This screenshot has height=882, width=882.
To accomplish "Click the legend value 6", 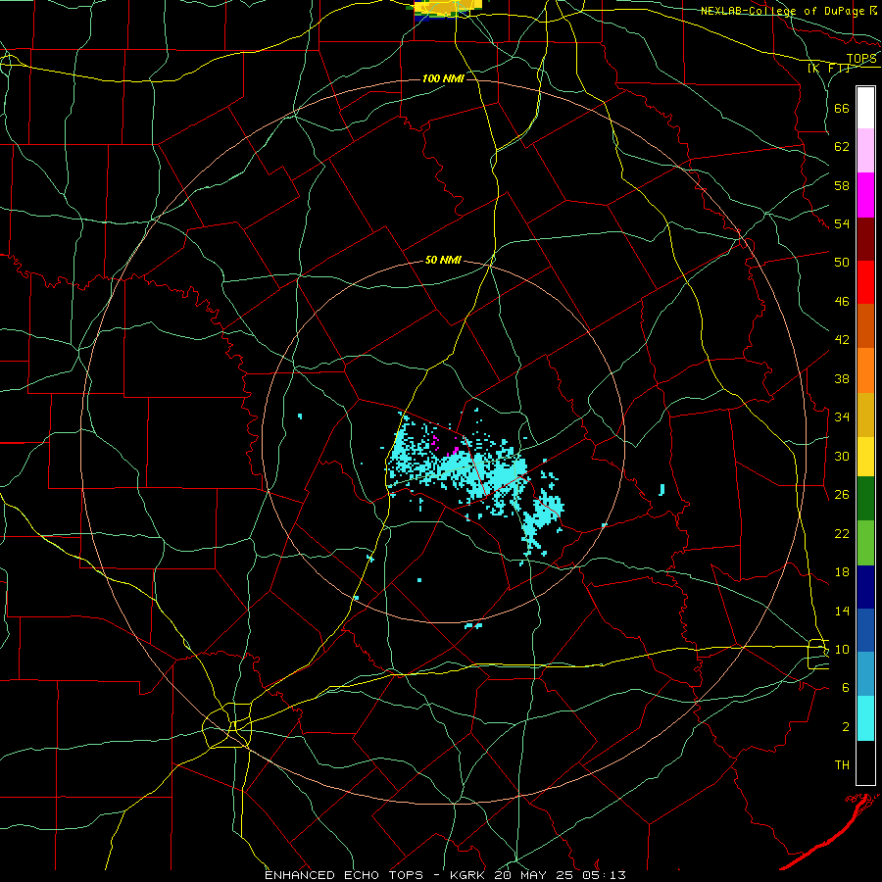I will click(x=846, y=687).
